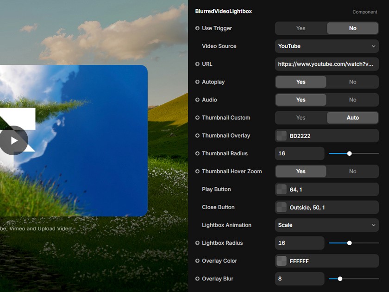The image size is (389, 292).
Task: Set Use Trigger to No
Action: coord(352,28)
